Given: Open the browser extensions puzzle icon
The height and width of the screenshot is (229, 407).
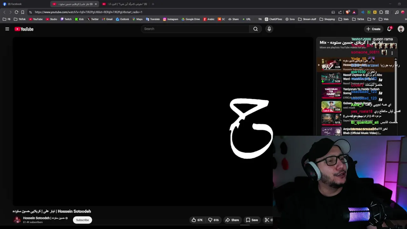Looking at the screenshot, I should coord(381,12).
